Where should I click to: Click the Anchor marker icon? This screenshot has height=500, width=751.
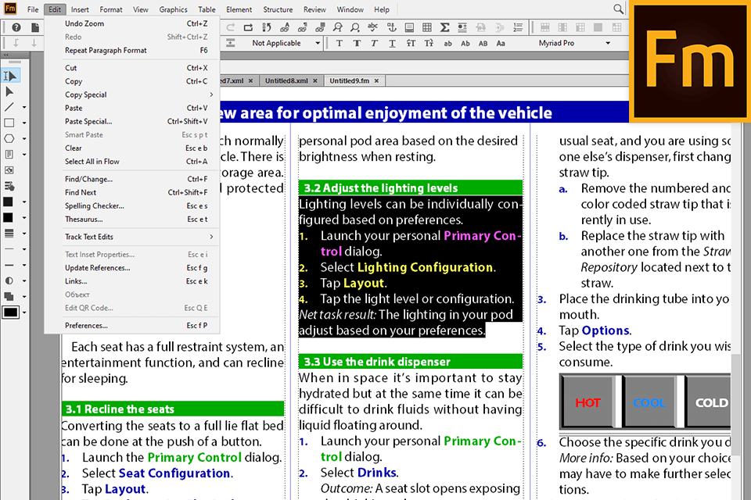coord(391,27)
